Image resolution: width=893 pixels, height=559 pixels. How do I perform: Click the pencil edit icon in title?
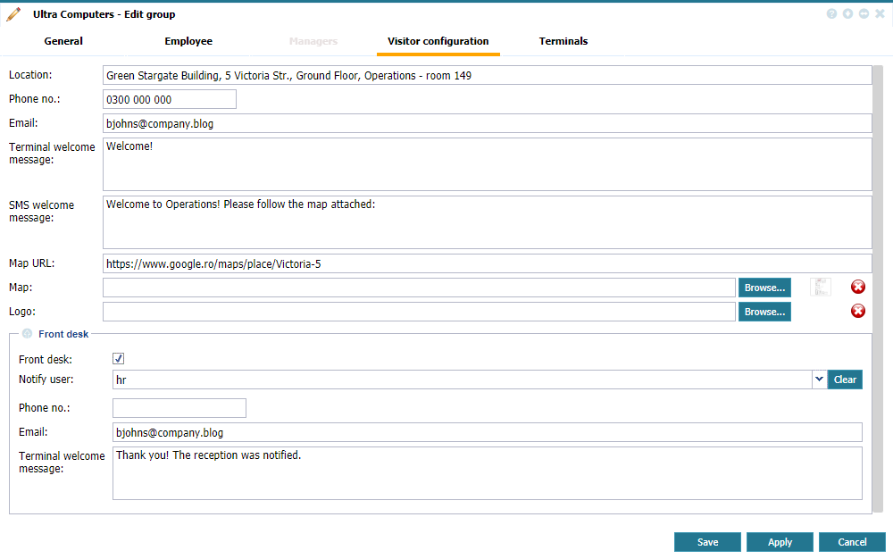pos(14,14)
